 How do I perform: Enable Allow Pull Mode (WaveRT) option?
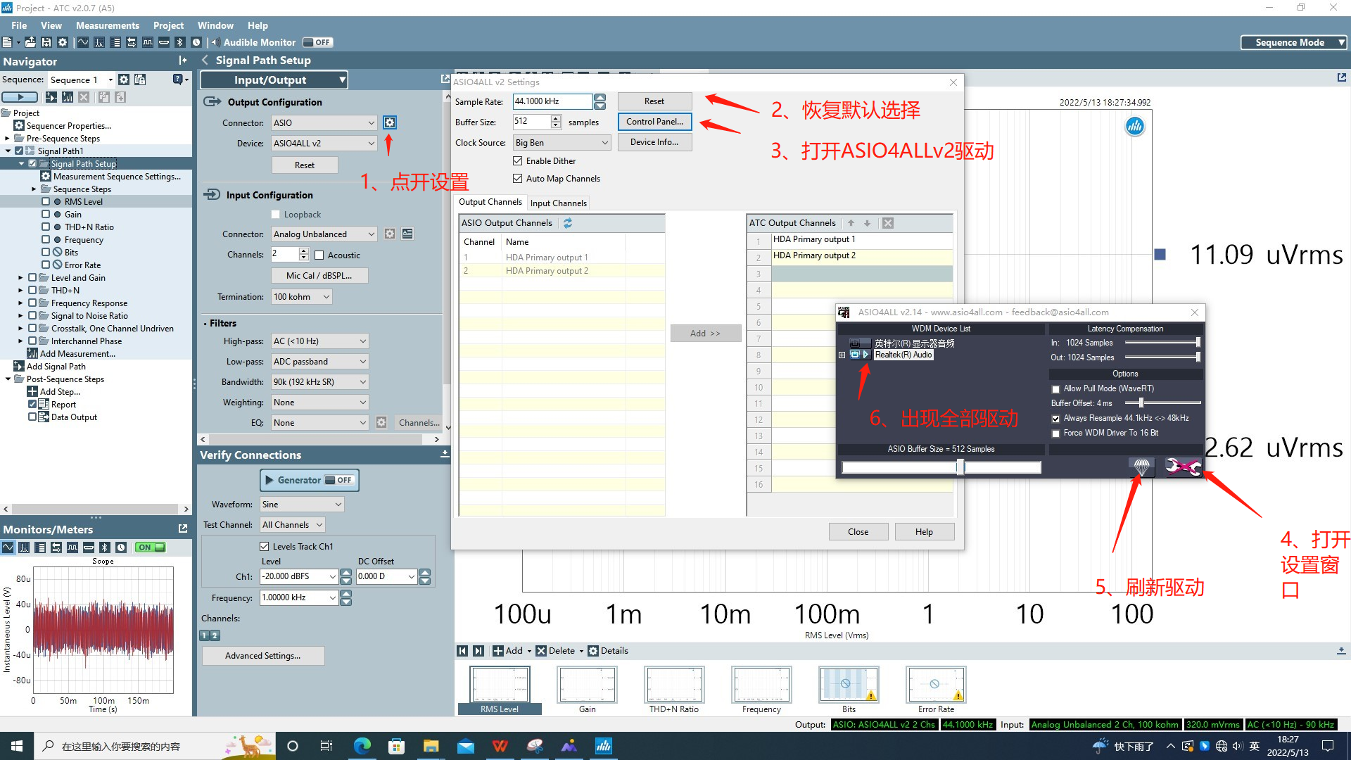pos(1055,389)
